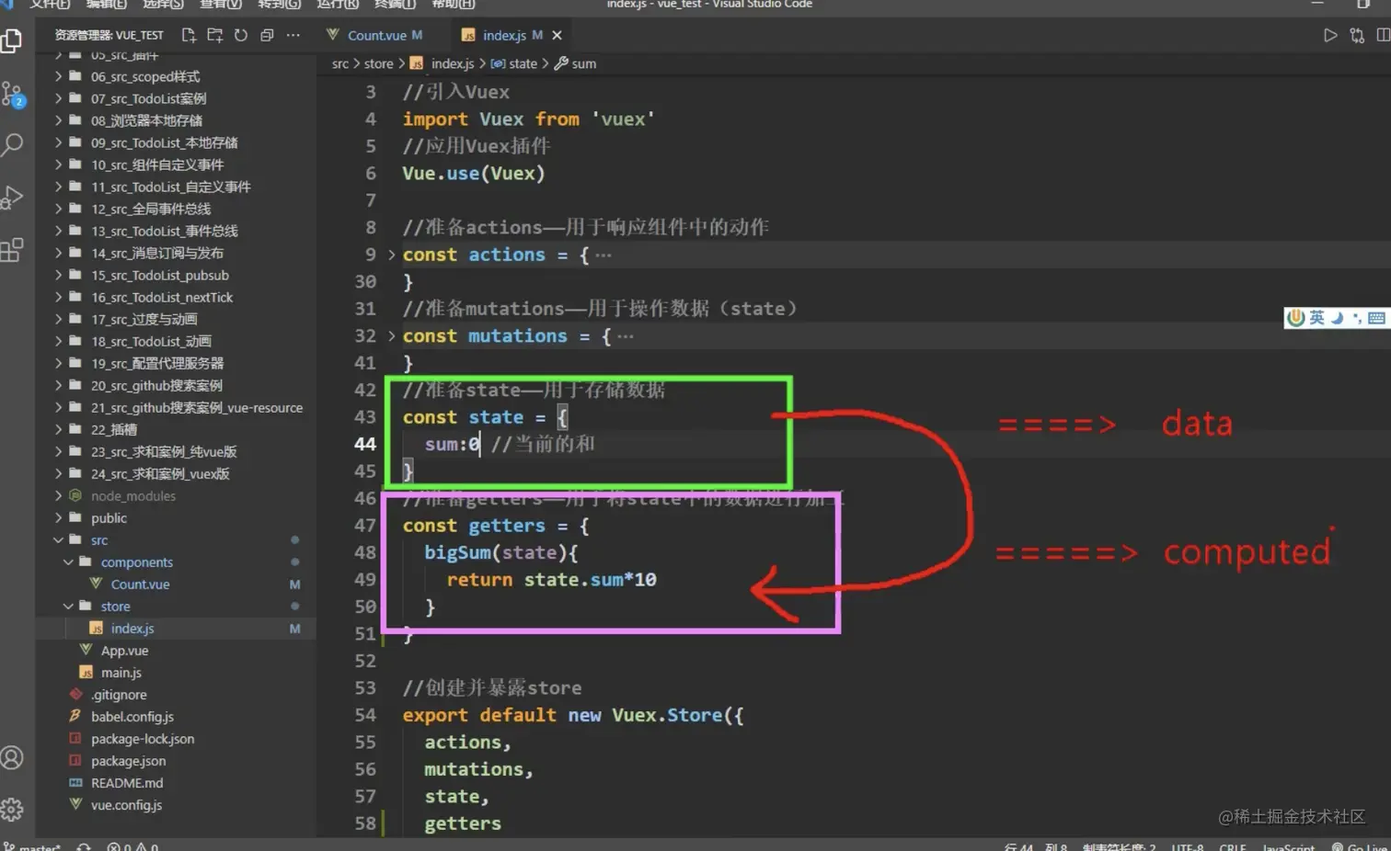Collapse all folders in the explorer

point(267,35)
